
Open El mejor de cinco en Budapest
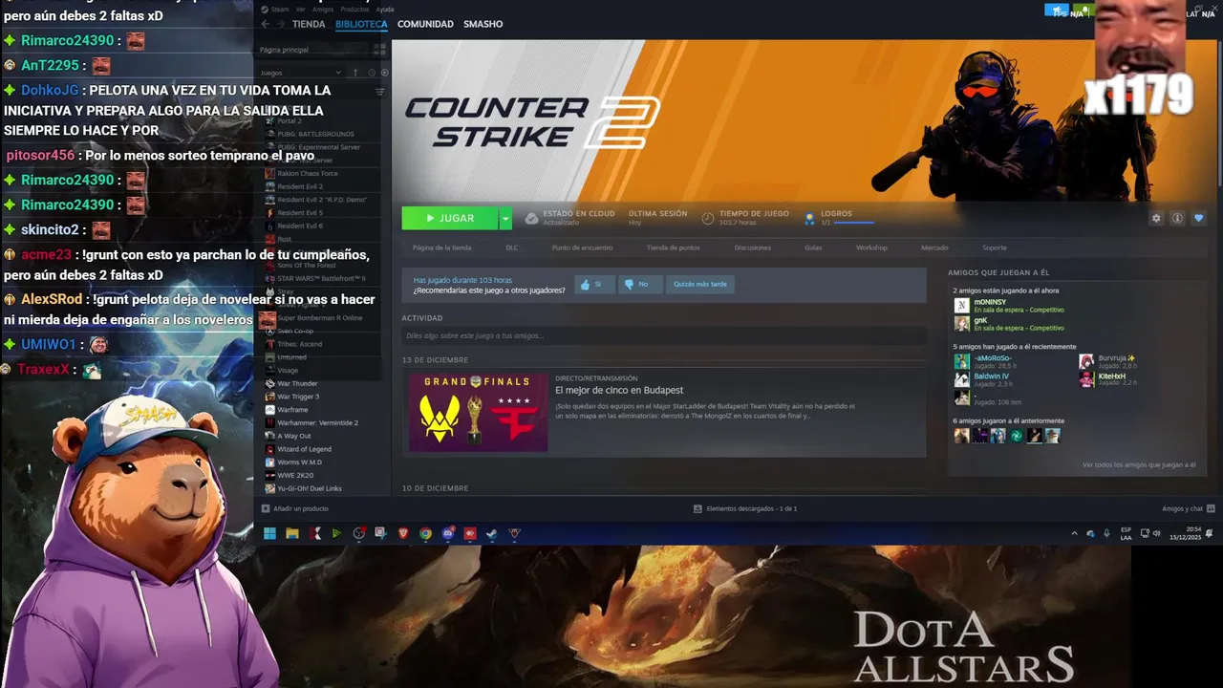[619, 390]
